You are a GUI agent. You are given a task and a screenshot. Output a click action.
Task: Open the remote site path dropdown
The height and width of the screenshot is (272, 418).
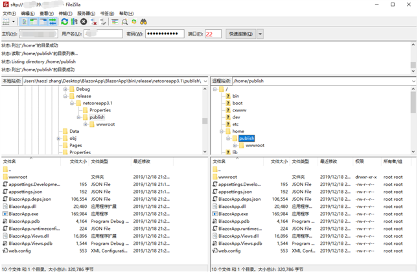(x=413, y=81)
